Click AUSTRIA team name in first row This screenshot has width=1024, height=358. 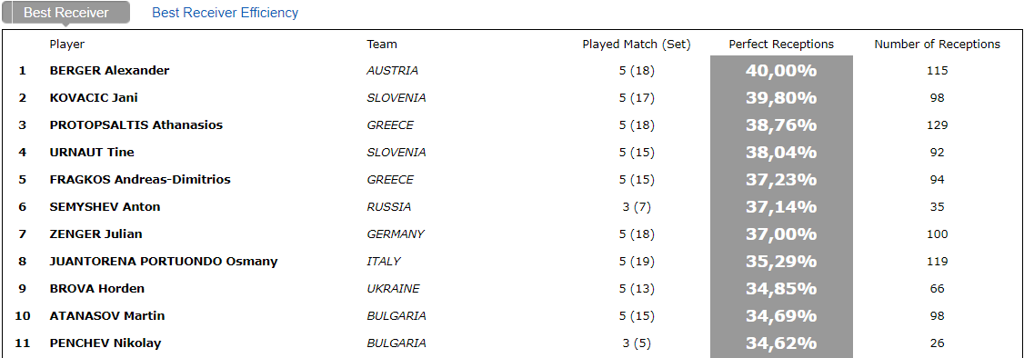[393, 71]
